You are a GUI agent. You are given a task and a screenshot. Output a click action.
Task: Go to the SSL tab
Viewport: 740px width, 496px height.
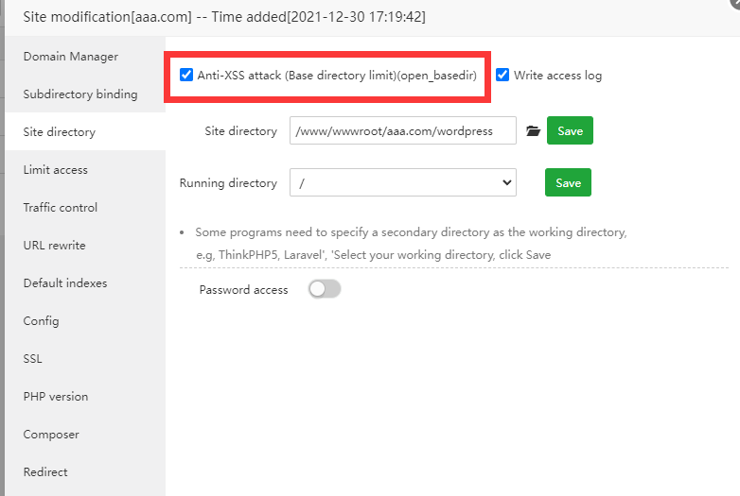coord(33,359)
